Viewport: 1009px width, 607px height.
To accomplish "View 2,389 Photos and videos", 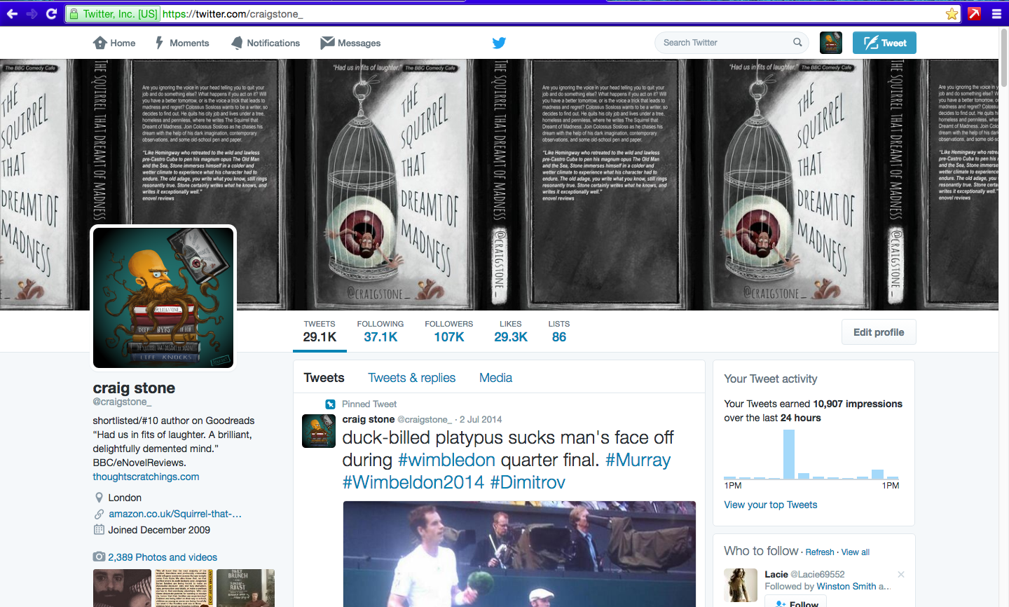I will 163,557.
